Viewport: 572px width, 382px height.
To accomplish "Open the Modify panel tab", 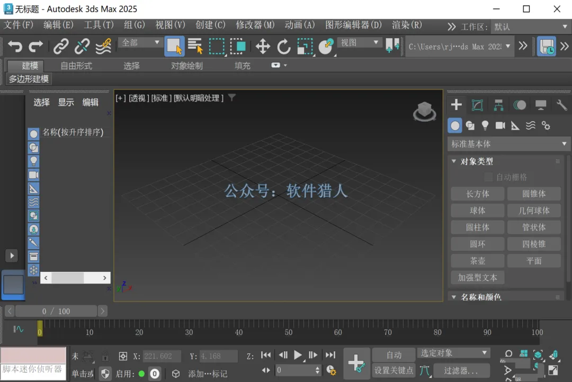I will (x=477, y=105).
